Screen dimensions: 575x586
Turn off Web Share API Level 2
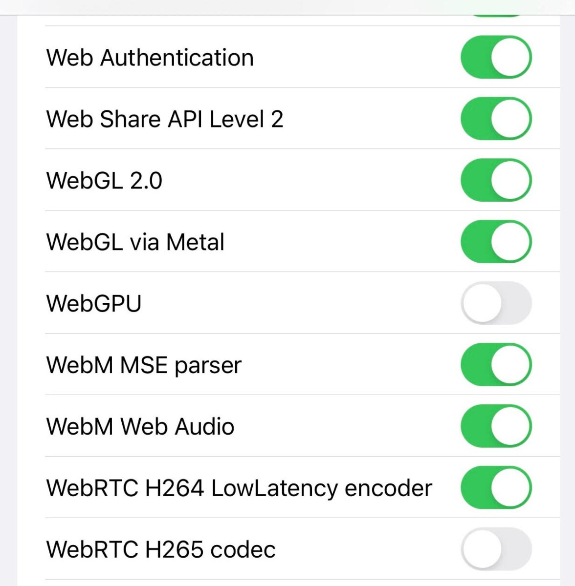coord(496,119)
